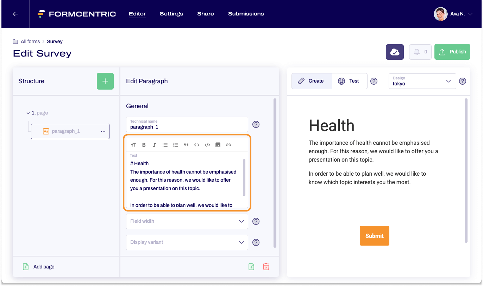Collapse the '1. page' tree item
This screenshot has height=286, width=483.
29,113
